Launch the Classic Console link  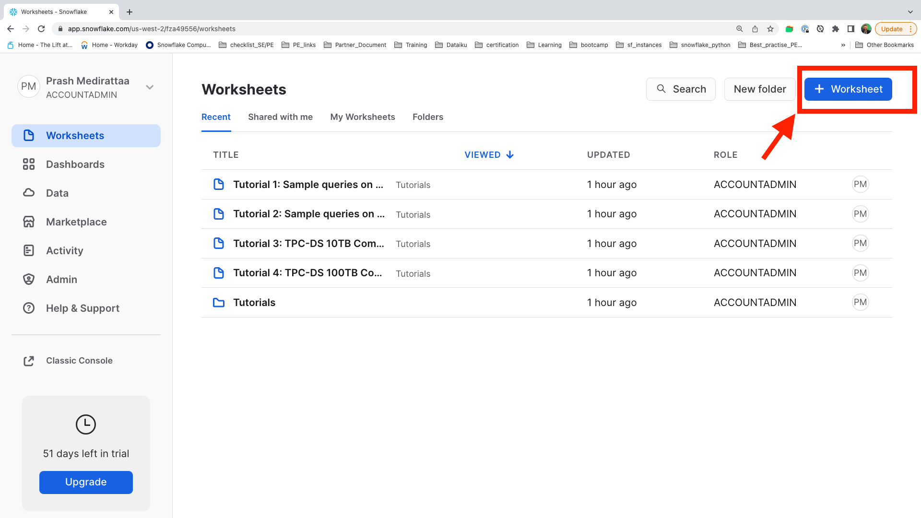tap(79, 361)
